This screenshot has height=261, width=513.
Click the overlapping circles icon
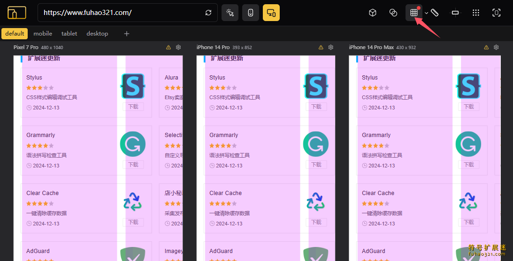393,13
